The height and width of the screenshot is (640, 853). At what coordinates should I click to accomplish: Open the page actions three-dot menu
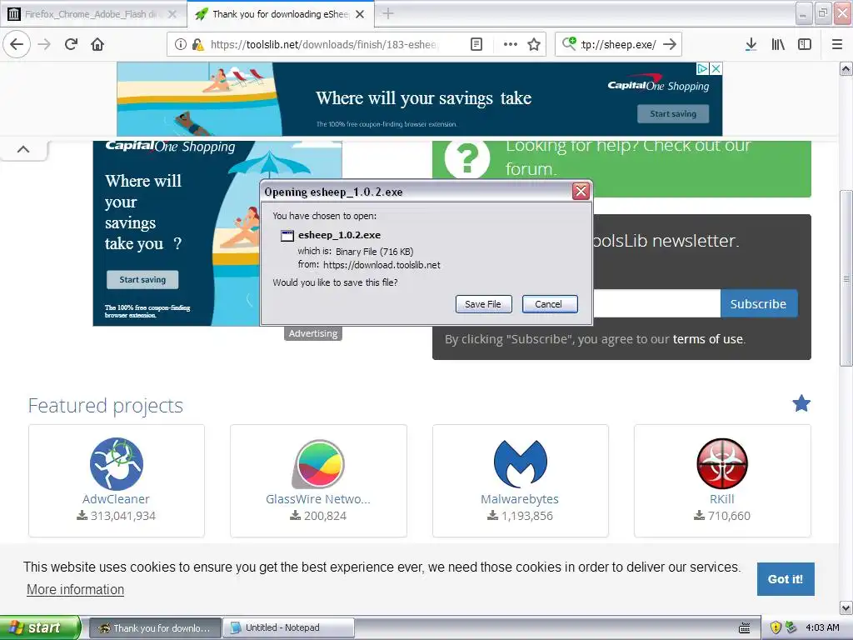pyautogui.click(x=511, y=44)
